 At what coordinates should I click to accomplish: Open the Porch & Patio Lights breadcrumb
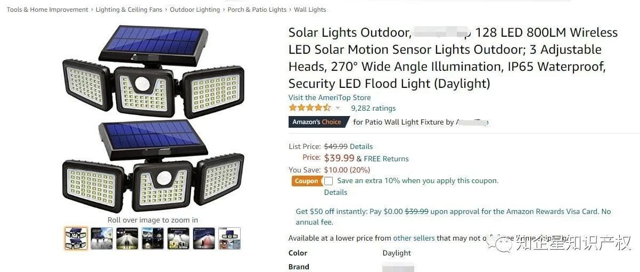click(x=257, y=10)
